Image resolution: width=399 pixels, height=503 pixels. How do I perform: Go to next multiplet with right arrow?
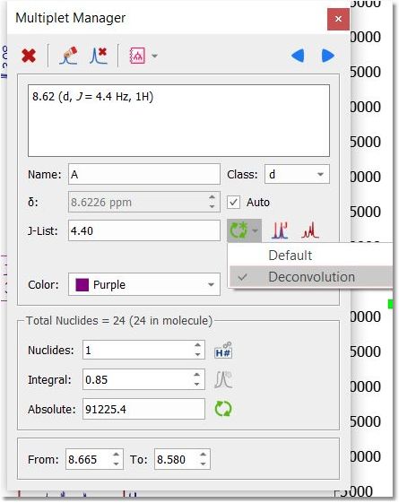coord(328,56)
